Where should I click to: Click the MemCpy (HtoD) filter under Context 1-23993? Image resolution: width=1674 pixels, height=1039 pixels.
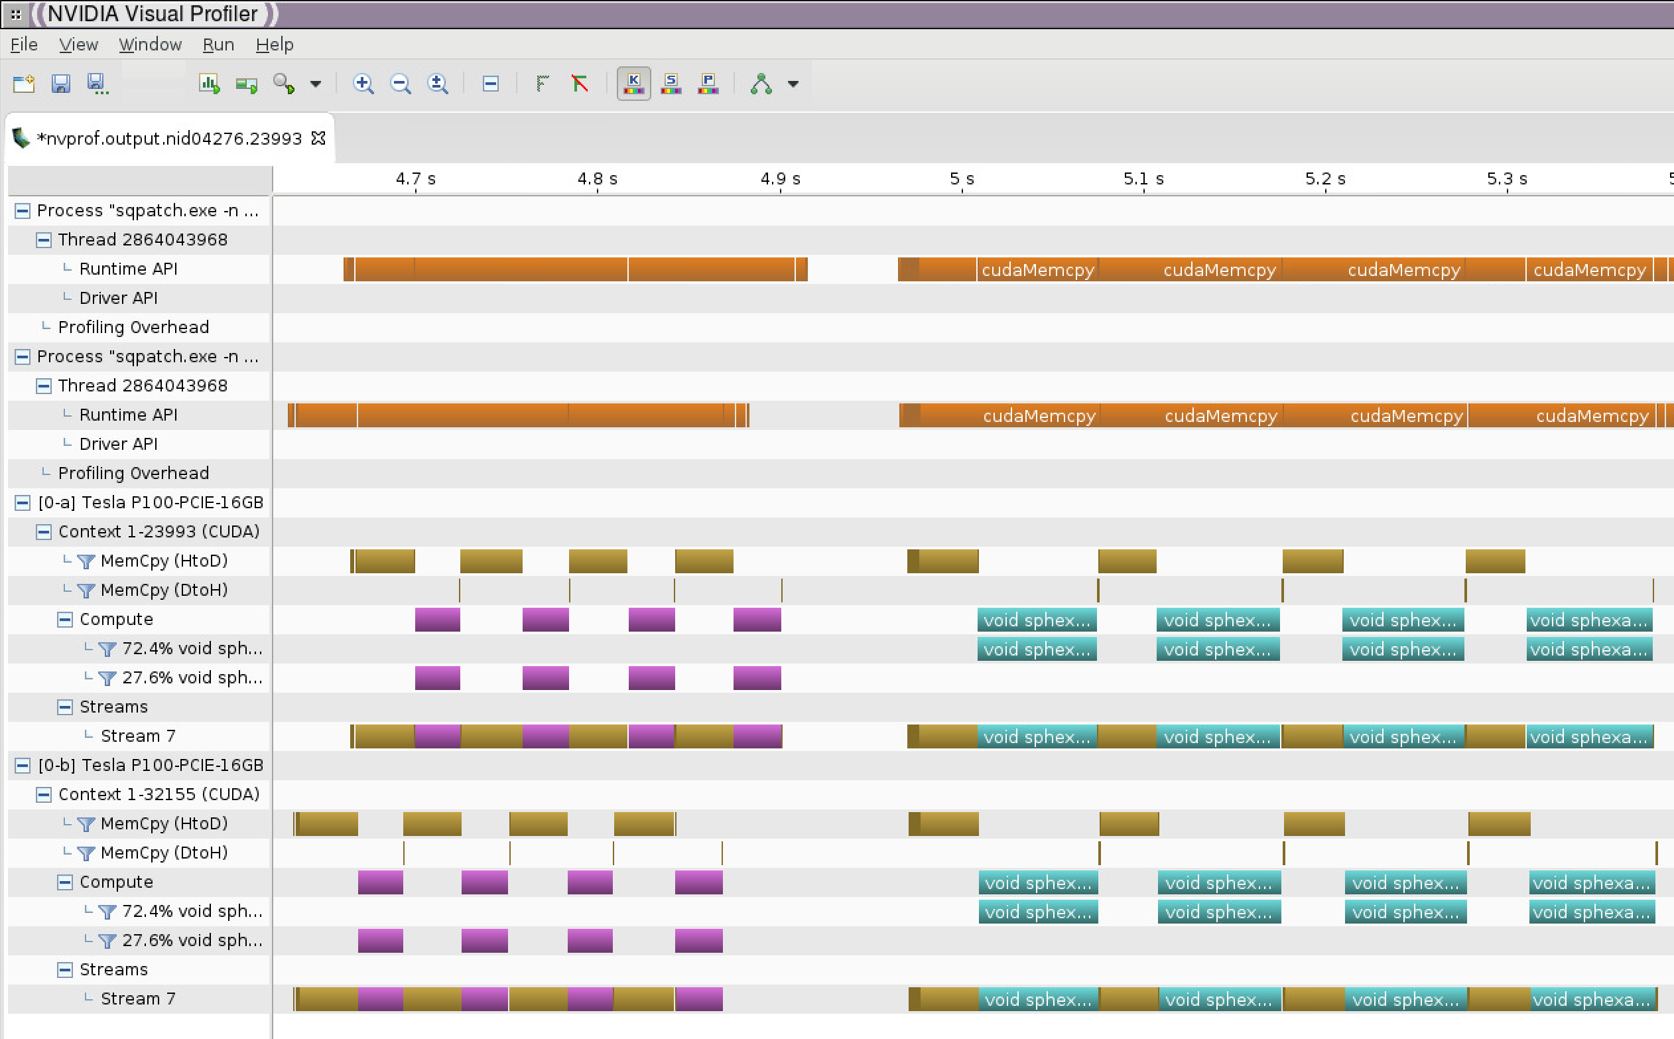point(86,561)
